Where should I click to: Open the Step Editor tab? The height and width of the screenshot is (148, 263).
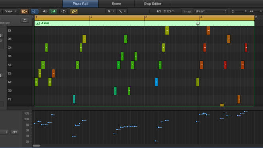click(153, 4)
